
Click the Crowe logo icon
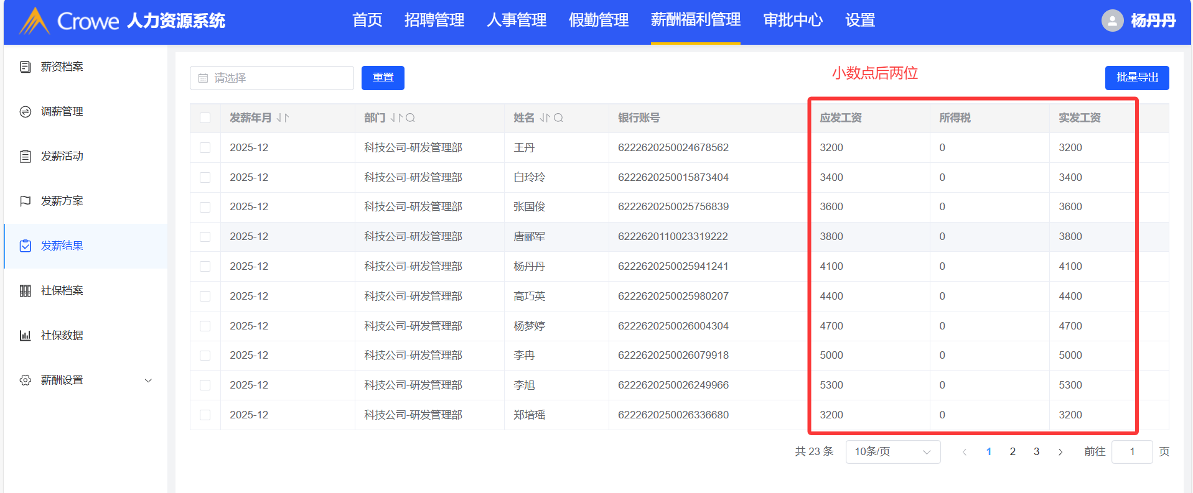pos(34,21)
